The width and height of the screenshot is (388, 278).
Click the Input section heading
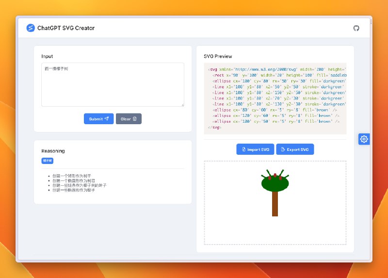47,56
